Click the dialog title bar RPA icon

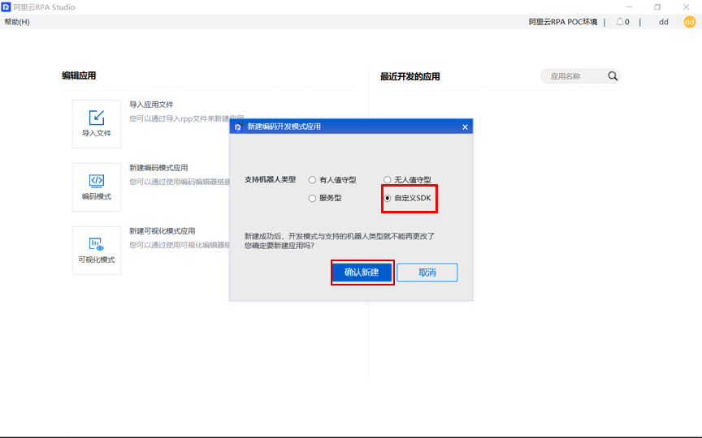point(238,127)
